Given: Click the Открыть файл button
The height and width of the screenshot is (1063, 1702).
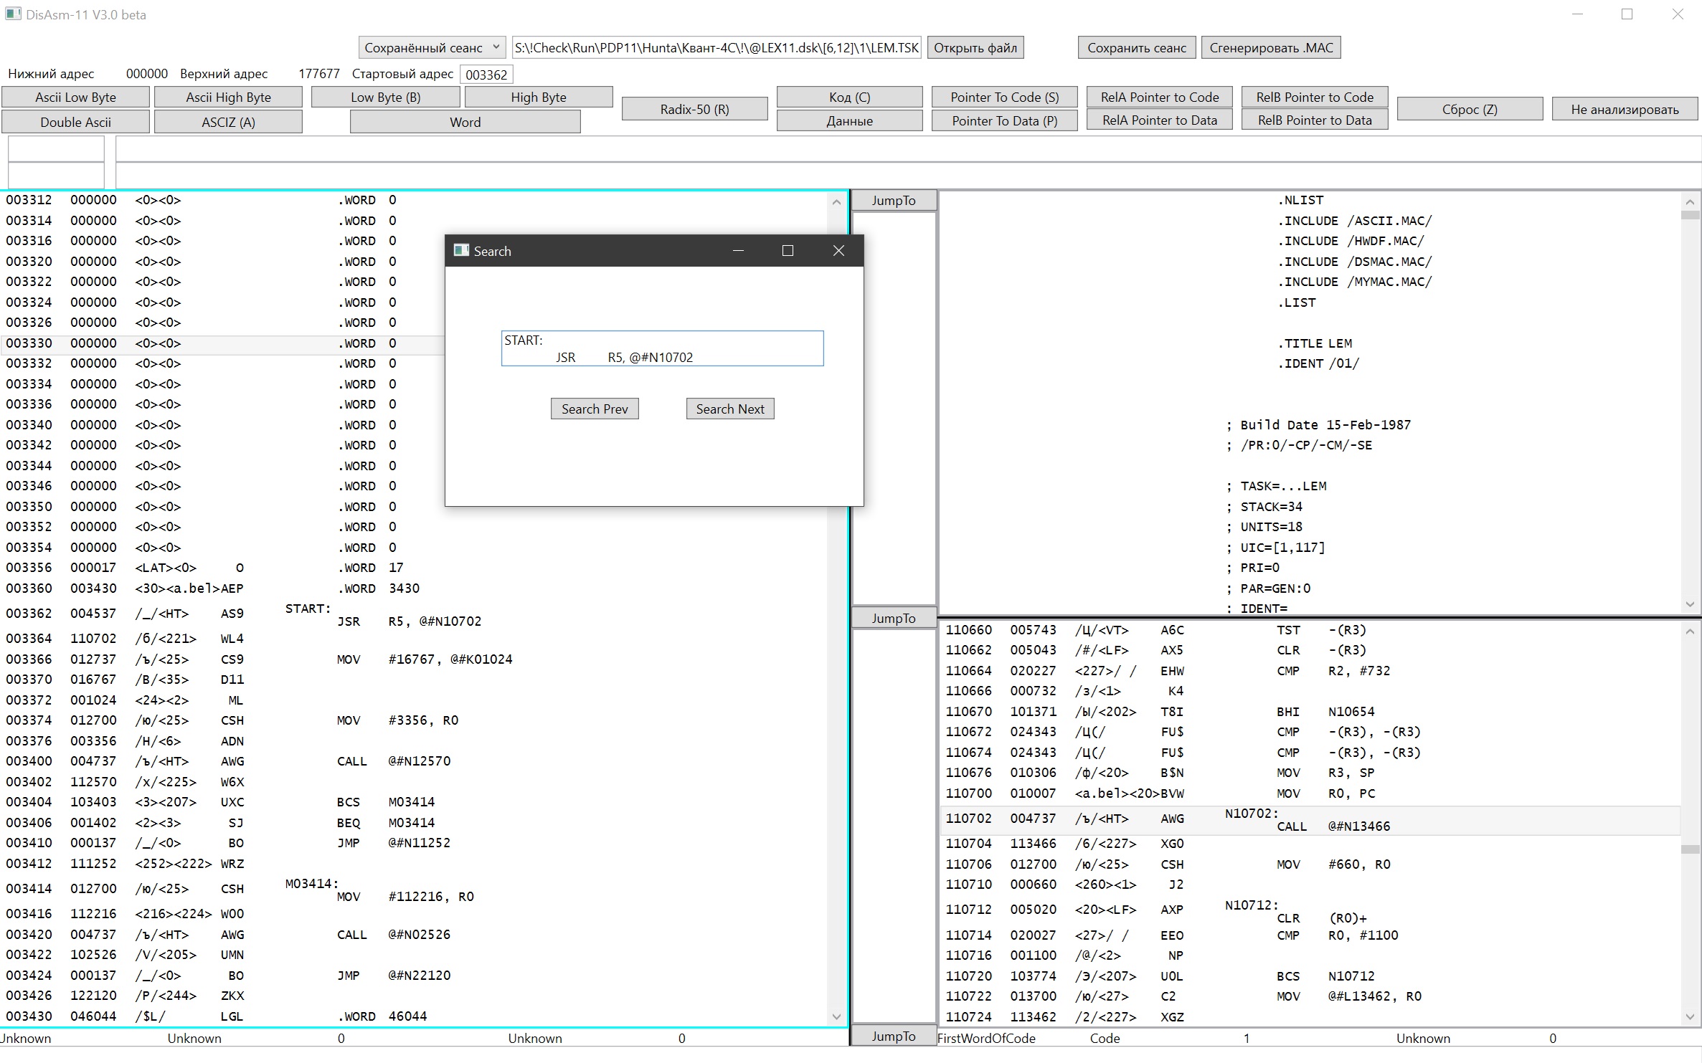Looking at the screenshot, I should point(975,48).
